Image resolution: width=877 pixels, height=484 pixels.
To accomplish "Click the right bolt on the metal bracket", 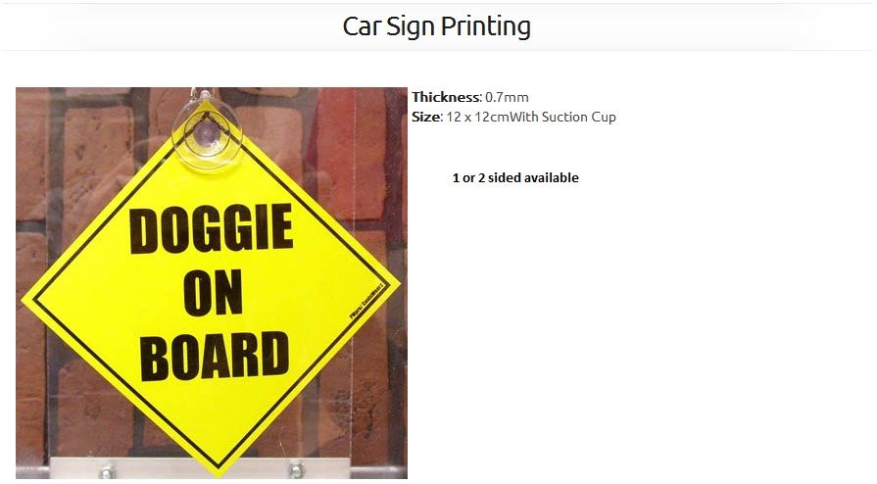I will (296, 469).
